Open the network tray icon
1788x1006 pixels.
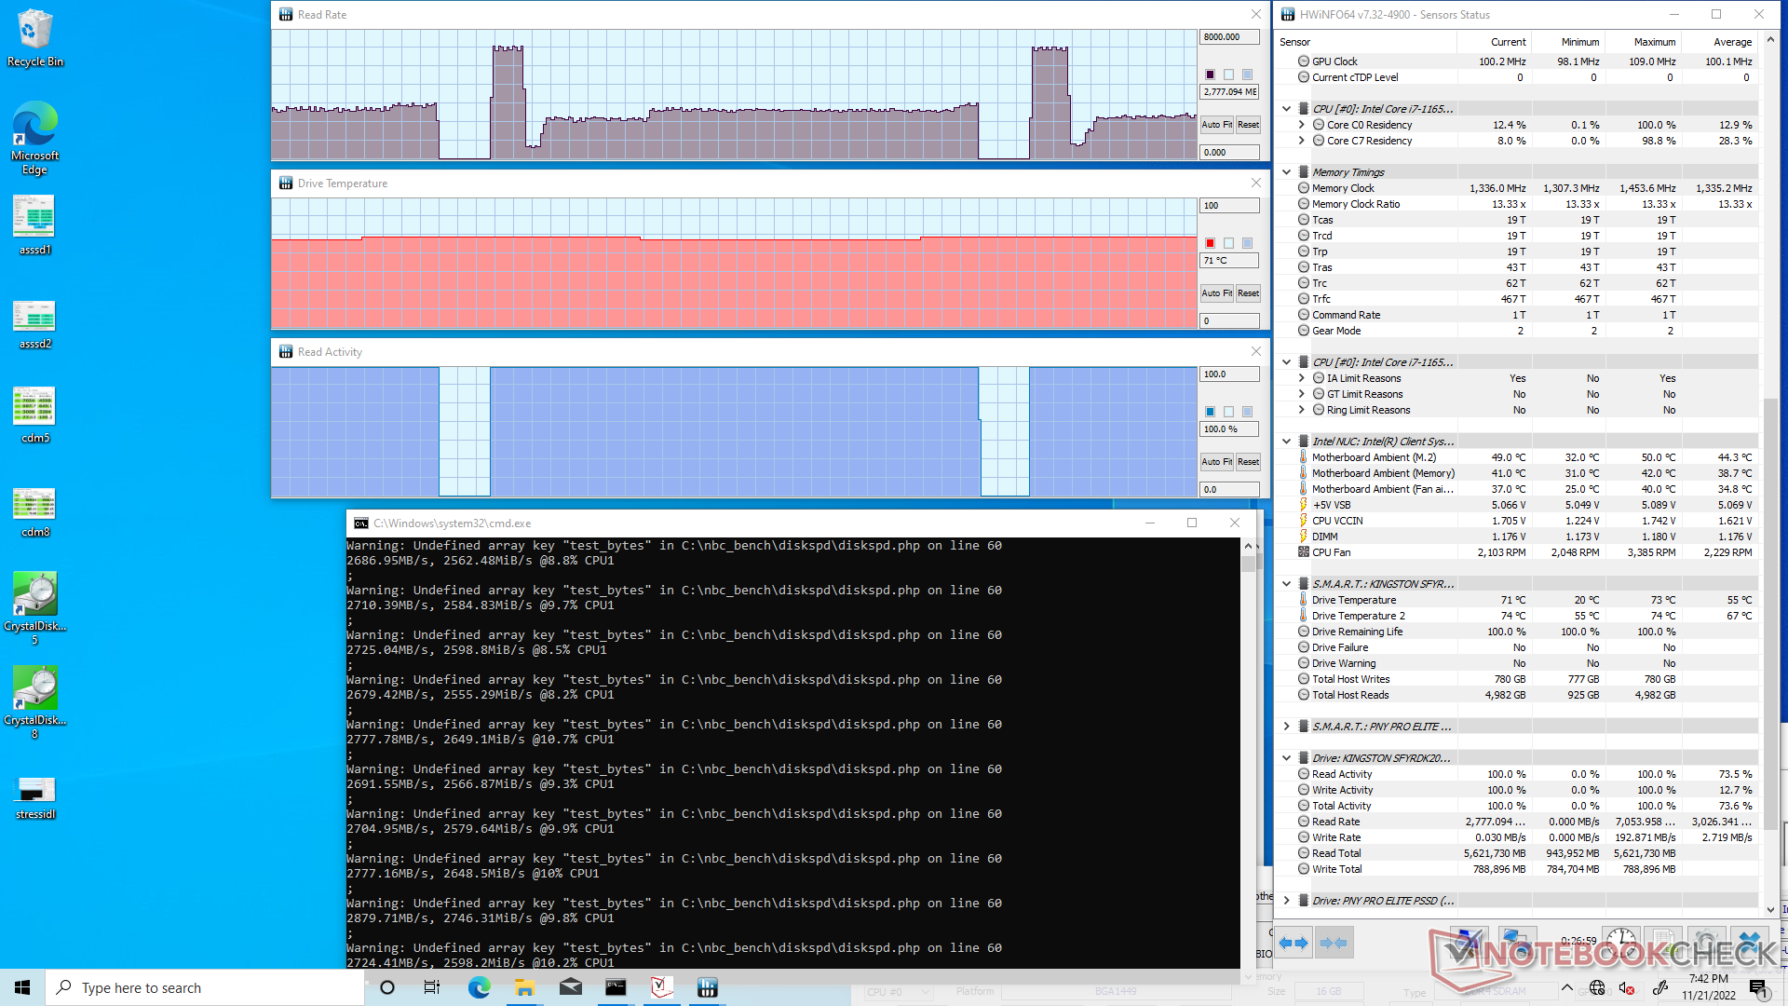click(1597, 988)
